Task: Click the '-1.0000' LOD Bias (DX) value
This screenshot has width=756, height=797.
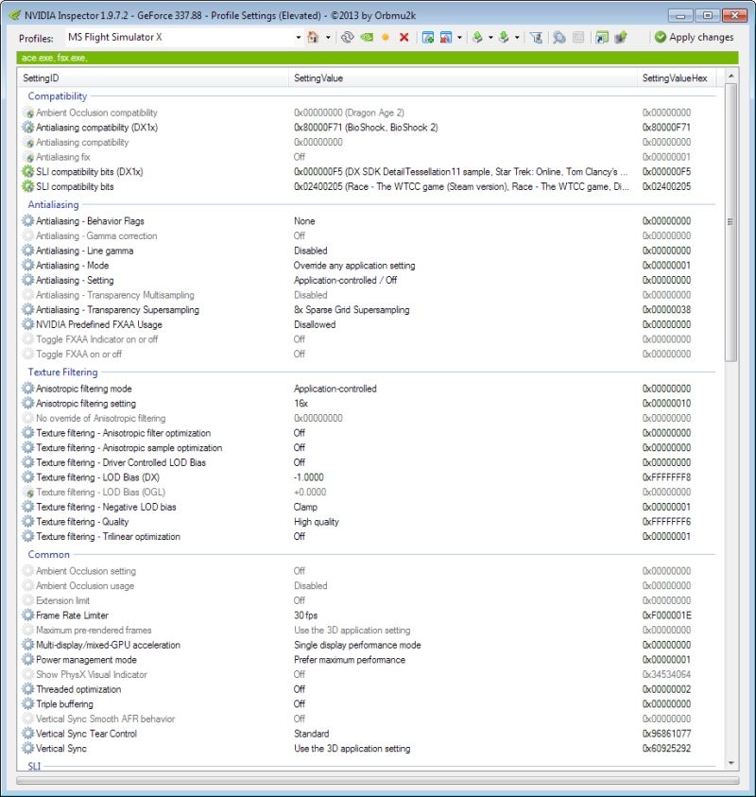Action: [x=308, y=477]
